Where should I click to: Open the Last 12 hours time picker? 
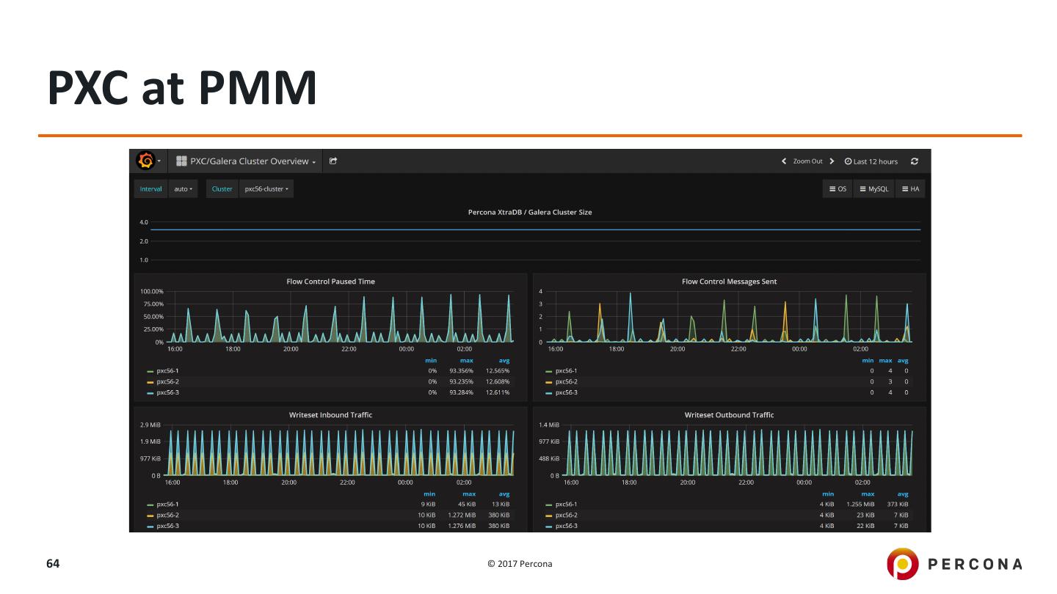coord(871,161)
